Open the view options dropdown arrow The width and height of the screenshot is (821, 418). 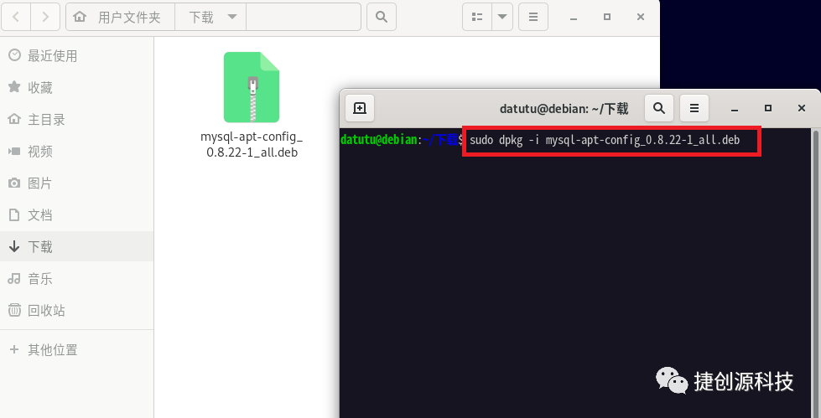[x=502, y=17]
